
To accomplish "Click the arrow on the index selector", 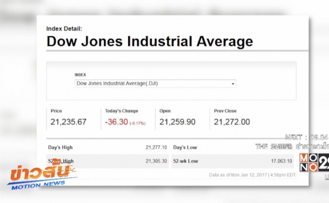I will (234, 84).
